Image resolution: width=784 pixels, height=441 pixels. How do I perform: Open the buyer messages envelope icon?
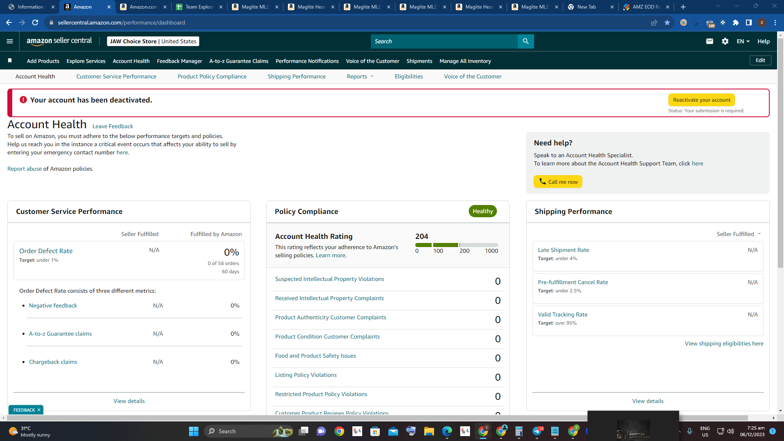(710, 41)
